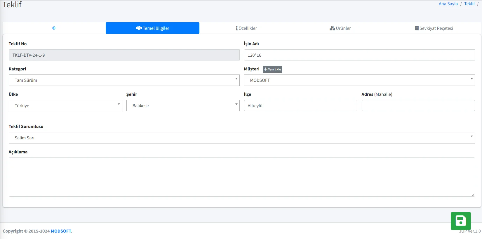Click the plus icon on Yeni Ekle
This screenshot has width=482, height=239.
point(266,69)
